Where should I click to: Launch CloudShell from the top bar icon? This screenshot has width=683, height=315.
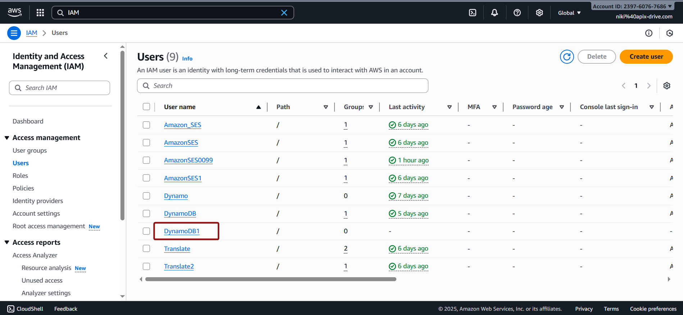(473, 13)
